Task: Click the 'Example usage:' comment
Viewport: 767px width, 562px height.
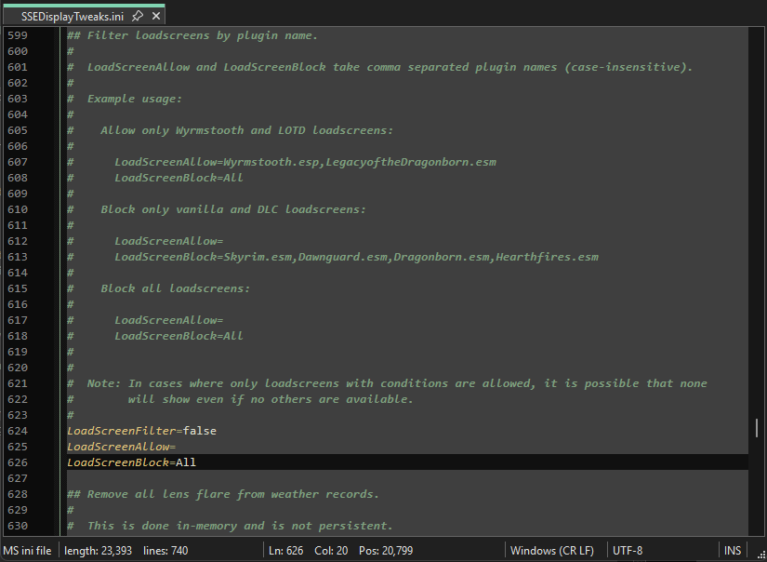Action: tap(135, 99)
